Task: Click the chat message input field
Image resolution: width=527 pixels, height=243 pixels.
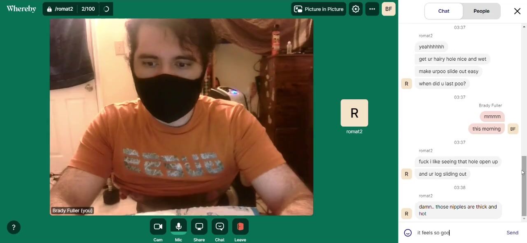Action: (x=457, y=233)
